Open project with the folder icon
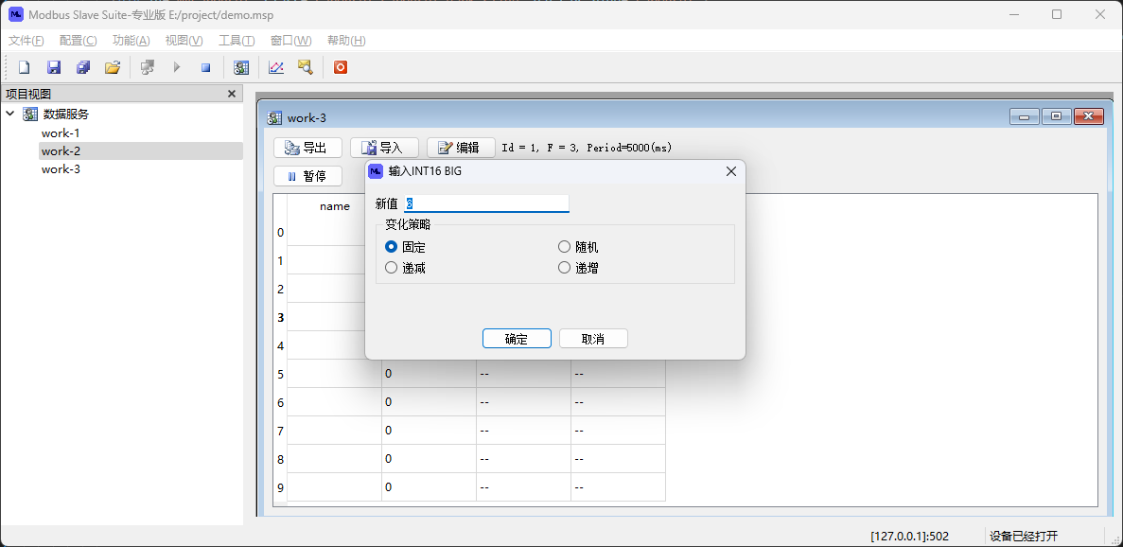 tap(113, 67)
